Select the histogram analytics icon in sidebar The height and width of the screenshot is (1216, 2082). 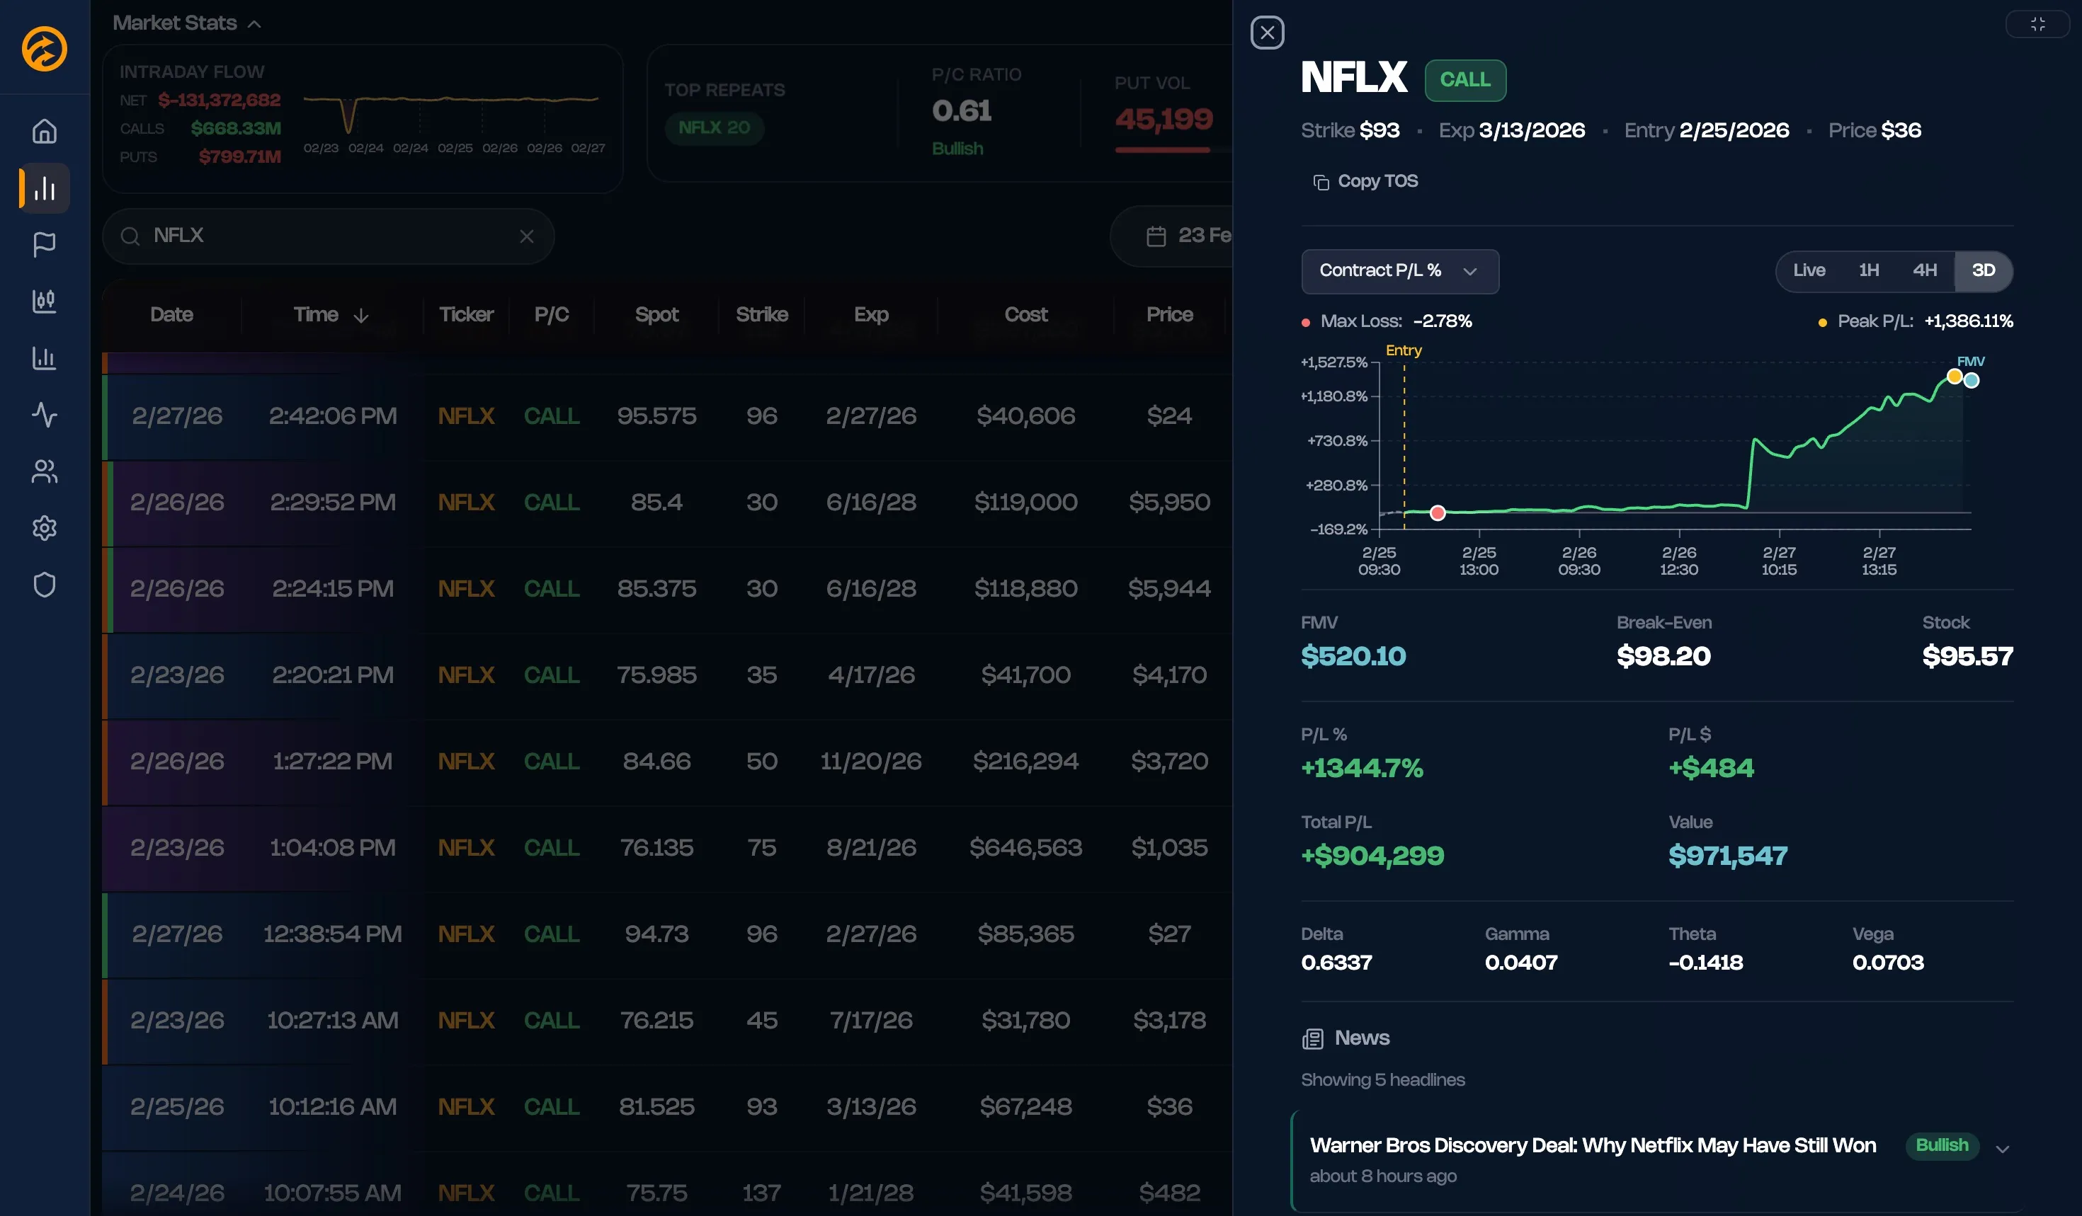[x=43, y=358]
